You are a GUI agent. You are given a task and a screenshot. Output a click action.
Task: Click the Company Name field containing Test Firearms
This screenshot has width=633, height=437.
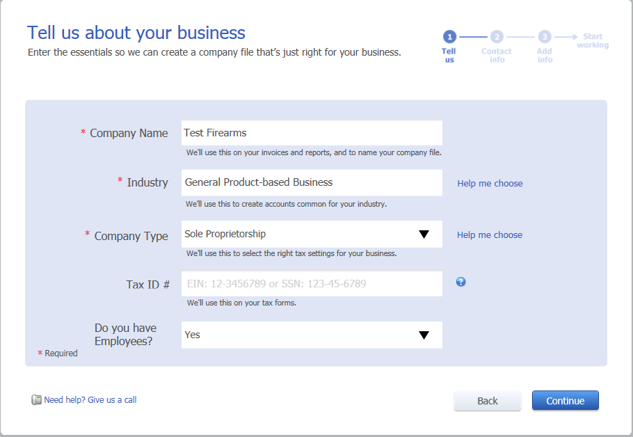tap(312, 133)
